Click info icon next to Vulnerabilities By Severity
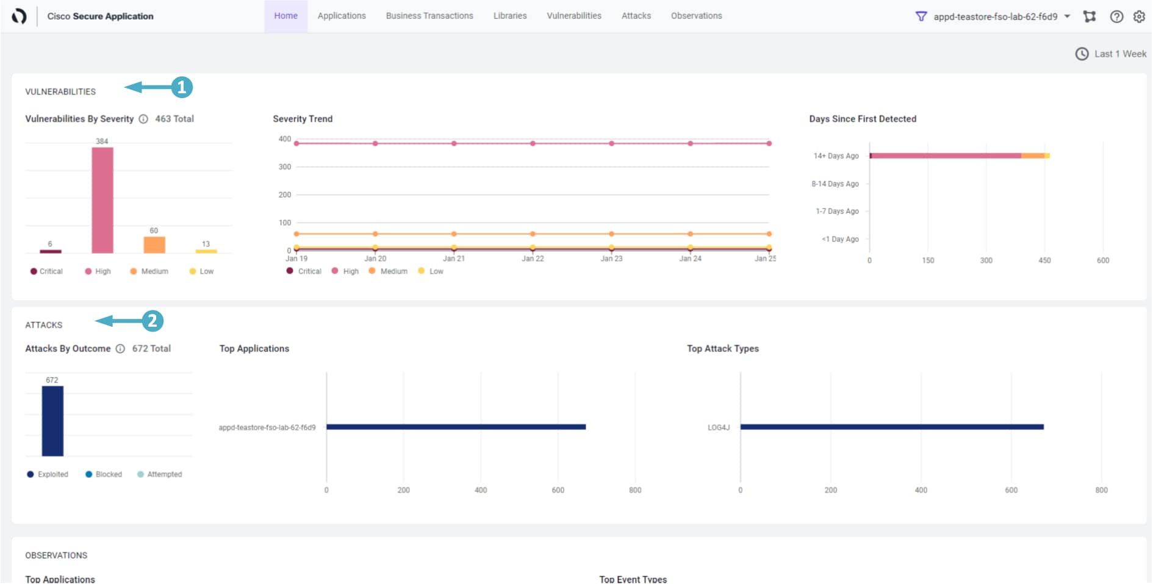This screenshot has width=1153, height=584. click(x=143, y=119)
